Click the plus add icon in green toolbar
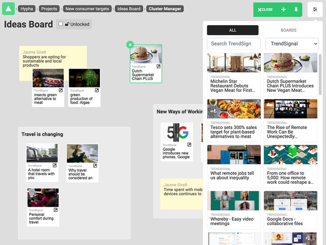Image resolution: width=326 pixels, height=245 pixels. (x=283, y=9)
